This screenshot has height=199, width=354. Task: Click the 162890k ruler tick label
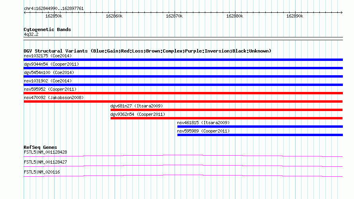click(x=295, y=16)
